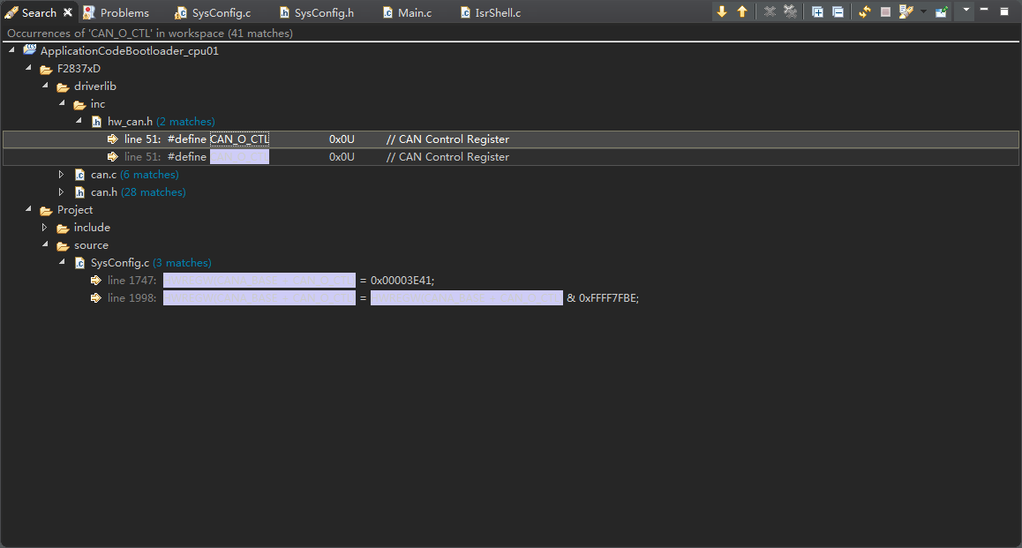Show previous searches history icon

pyautogui.click(x=906, y=11)
